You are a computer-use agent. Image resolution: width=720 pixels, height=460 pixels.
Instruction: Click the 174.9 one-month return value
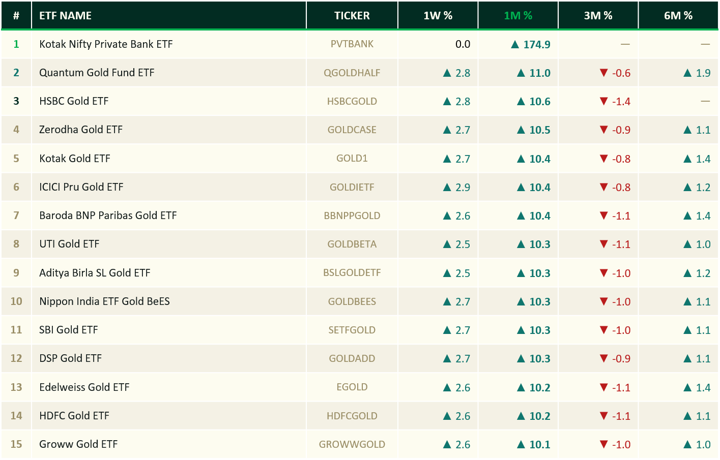coord(531,45)
